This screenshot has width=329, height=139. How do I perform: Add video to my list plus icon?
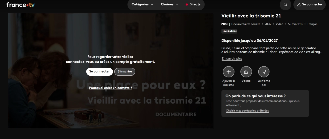[x=229, y=72]
